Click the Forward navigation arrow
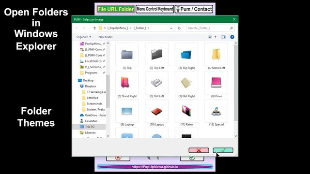310x174 pixels. tap(84, 28)
